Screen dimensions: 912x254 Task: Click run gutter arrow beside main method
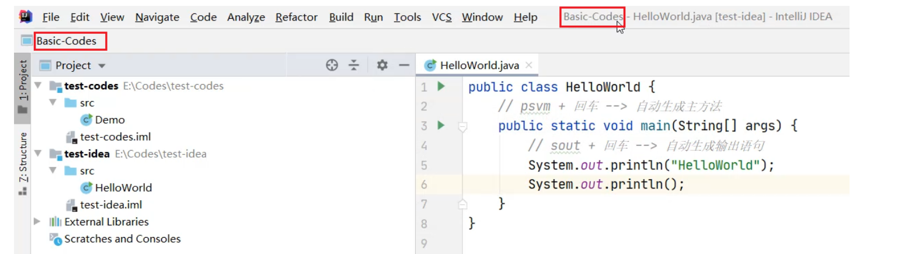tap(441, 126)
